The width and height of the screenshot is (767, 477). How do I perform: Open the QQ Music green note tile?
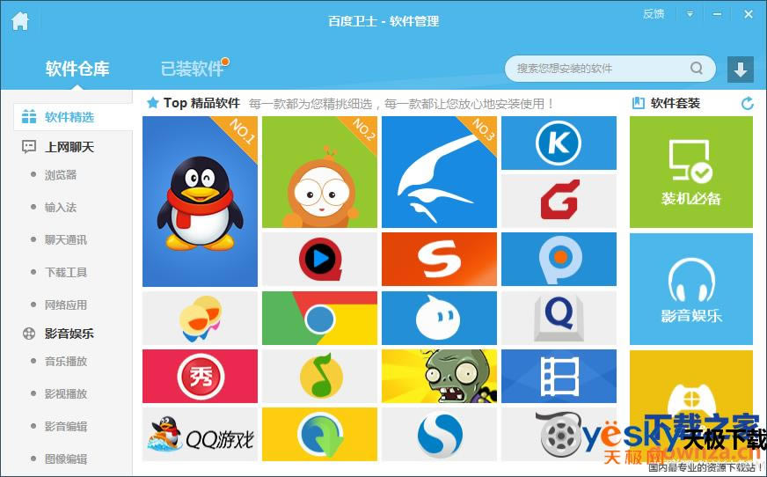coord(319,376)
